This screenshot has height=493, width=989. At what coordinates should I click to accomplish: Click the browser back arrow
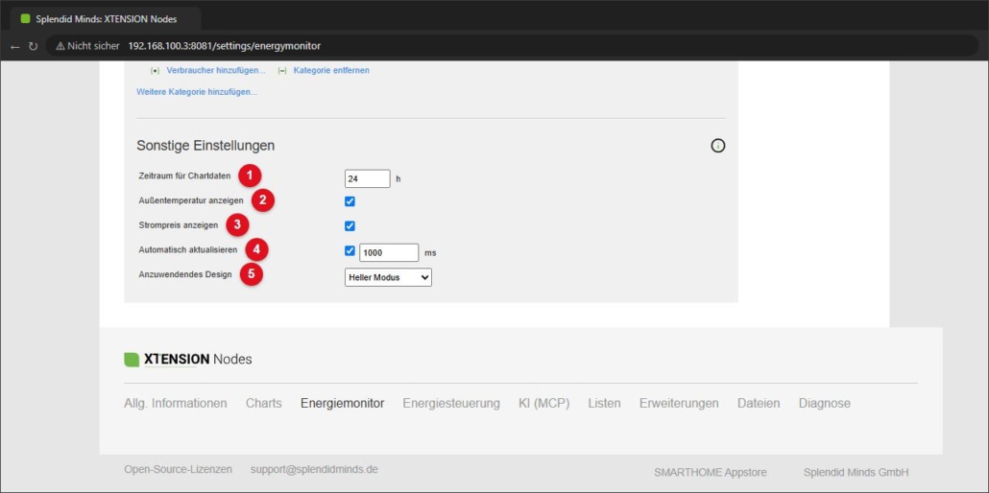pos(15,47)
